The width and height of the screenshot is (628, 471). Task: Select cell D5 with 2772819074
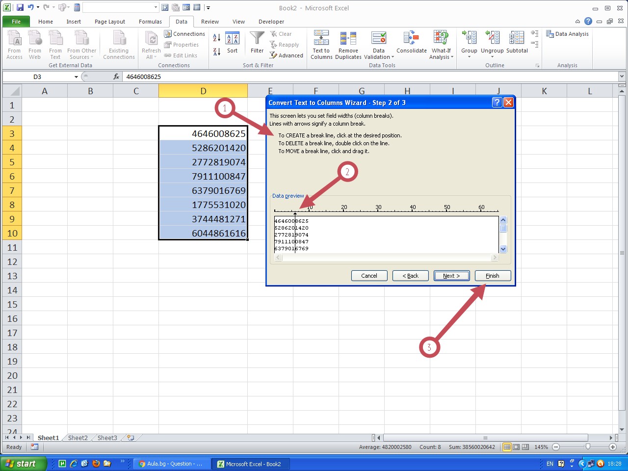pyautogui.click(x=203, y=162)
